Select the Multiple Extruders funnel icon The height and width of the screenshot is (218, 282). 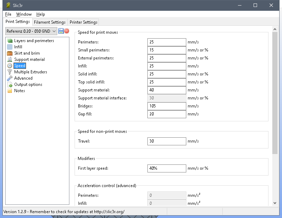(x=10, y=72)
